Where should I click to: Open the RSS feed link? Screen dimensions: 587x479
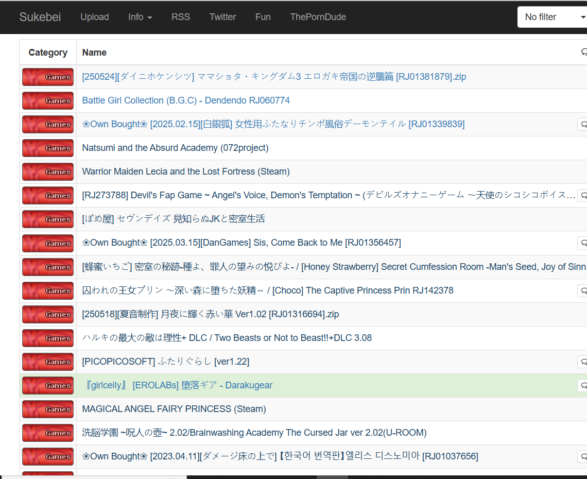[x=181, y=17]
